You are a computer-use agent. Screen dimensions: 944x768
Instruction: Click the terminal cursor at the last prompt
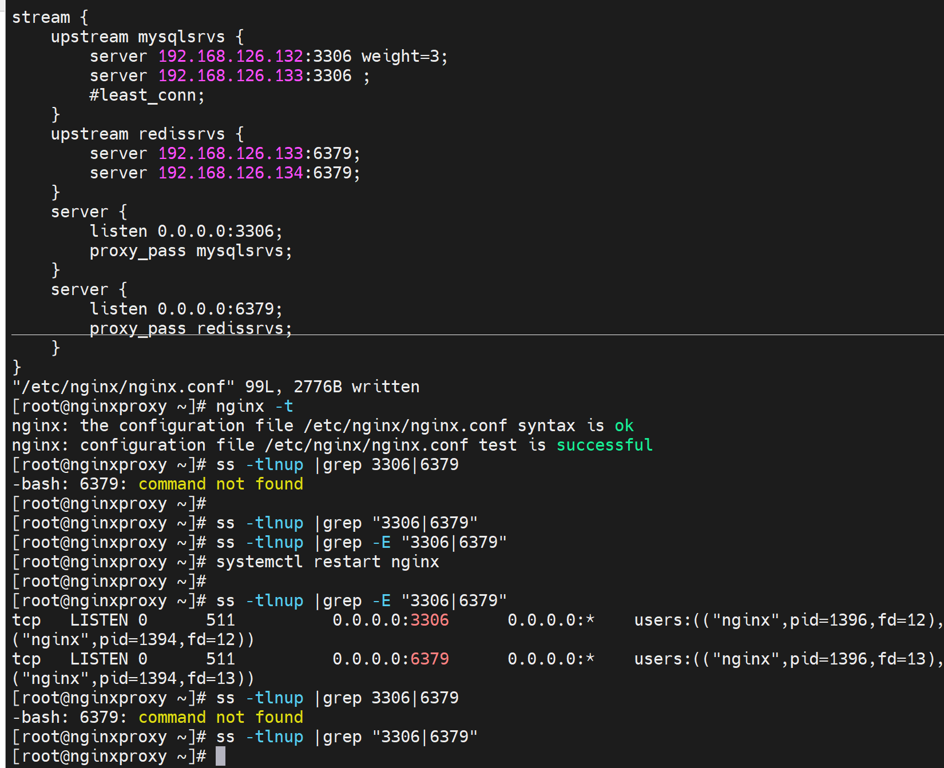click(220, 756)
